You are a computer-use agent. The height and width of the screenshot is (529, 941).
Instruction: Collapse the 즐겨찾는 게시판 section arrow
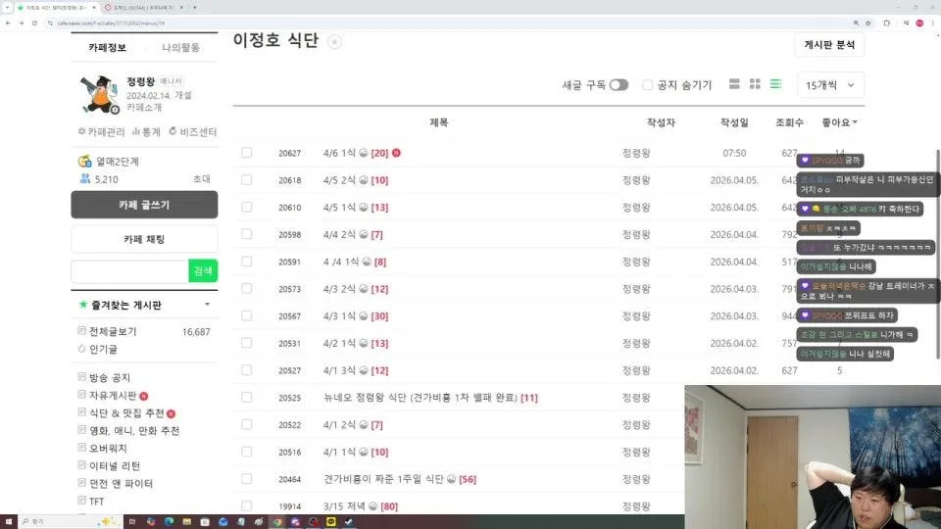click(x=207, y=304)
